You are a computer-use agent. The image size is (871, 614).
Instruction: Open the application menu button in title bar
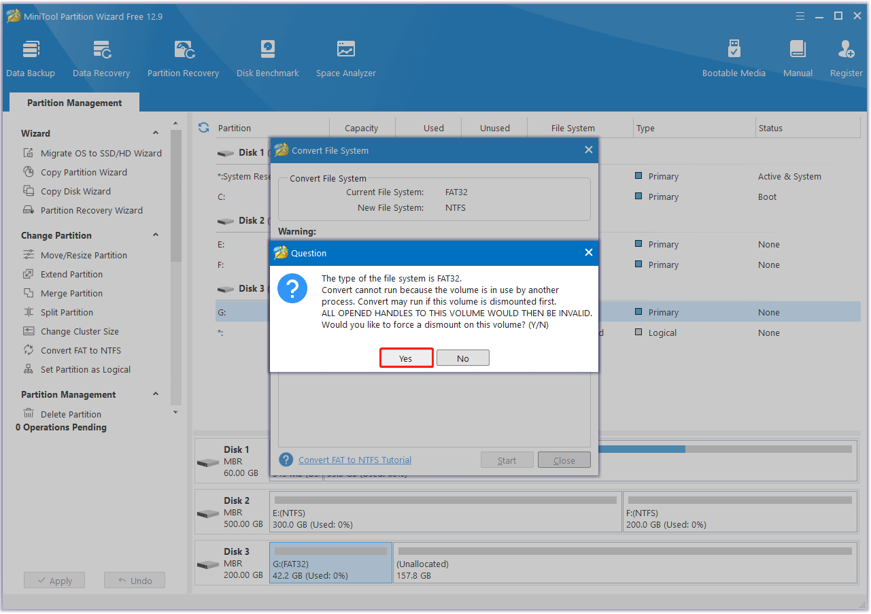coord(800,16)
